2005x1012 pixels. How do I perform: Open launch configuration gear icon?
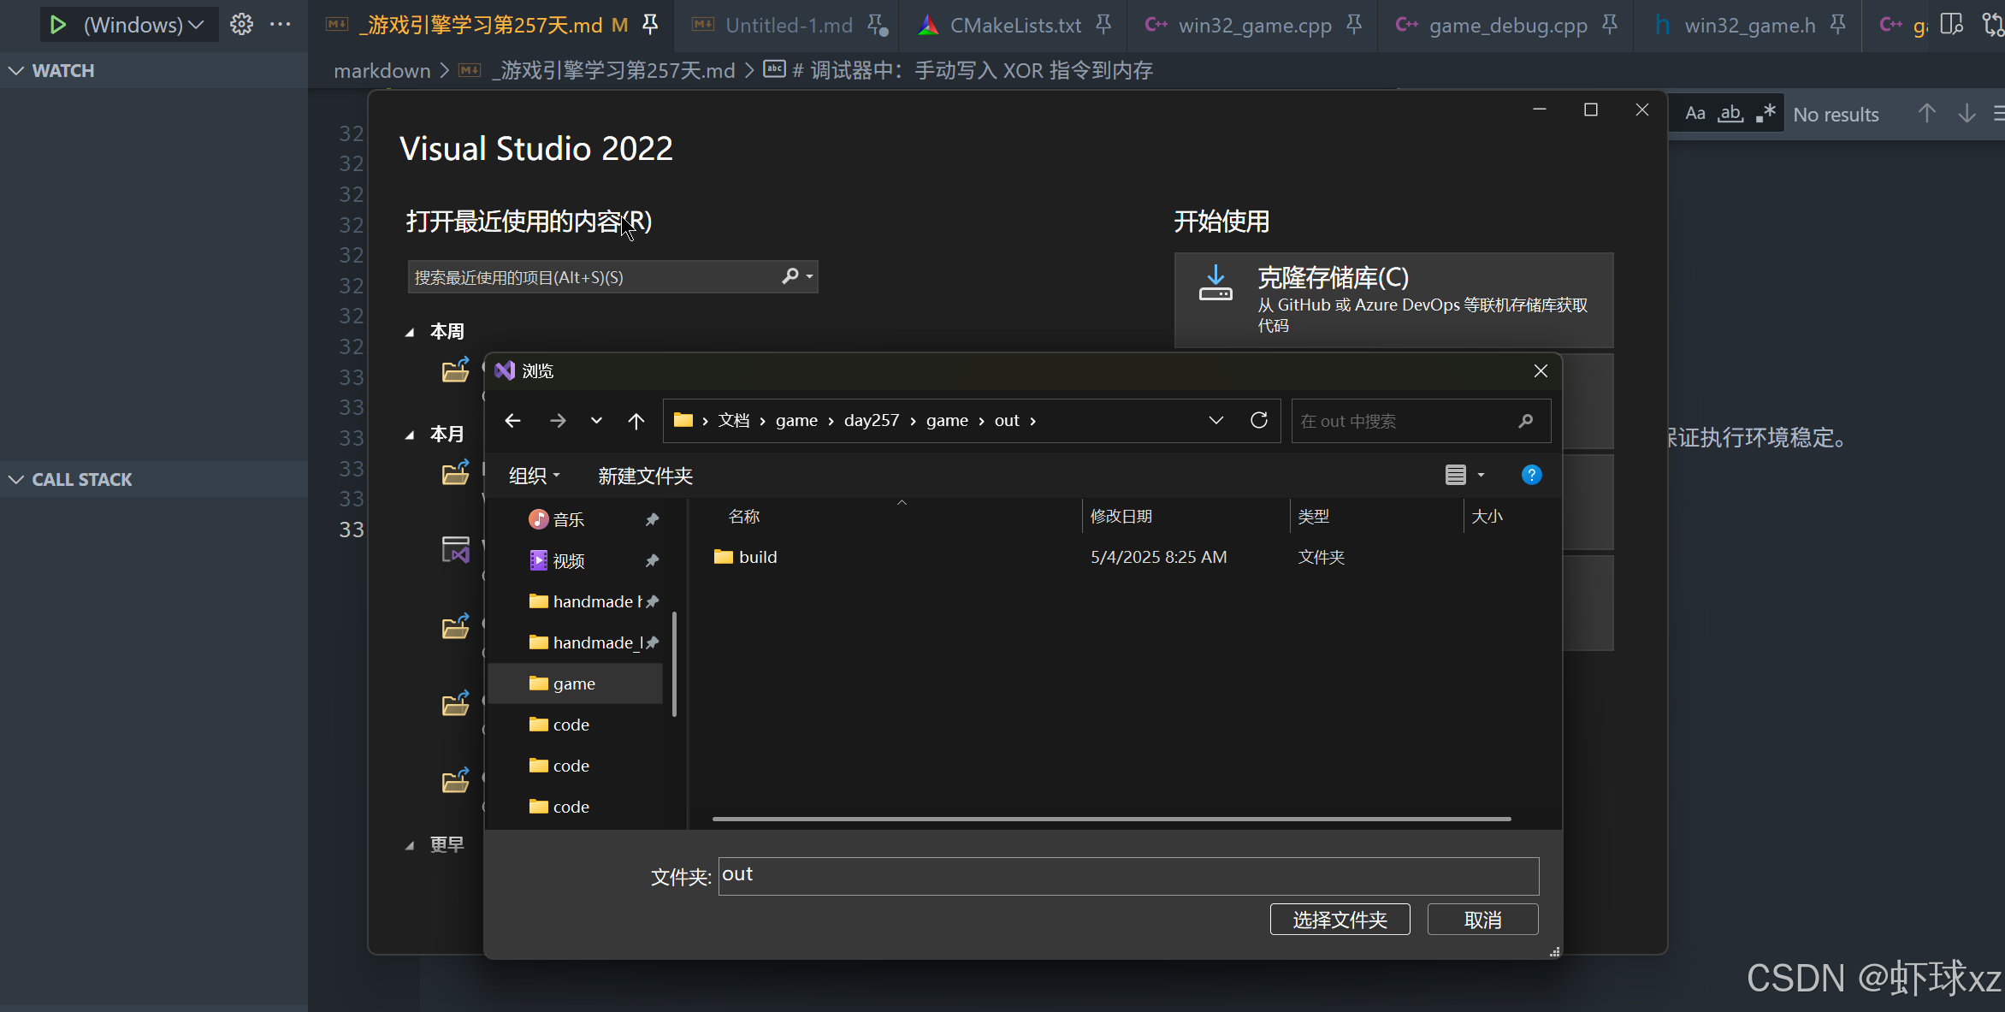tap(241, 25)
